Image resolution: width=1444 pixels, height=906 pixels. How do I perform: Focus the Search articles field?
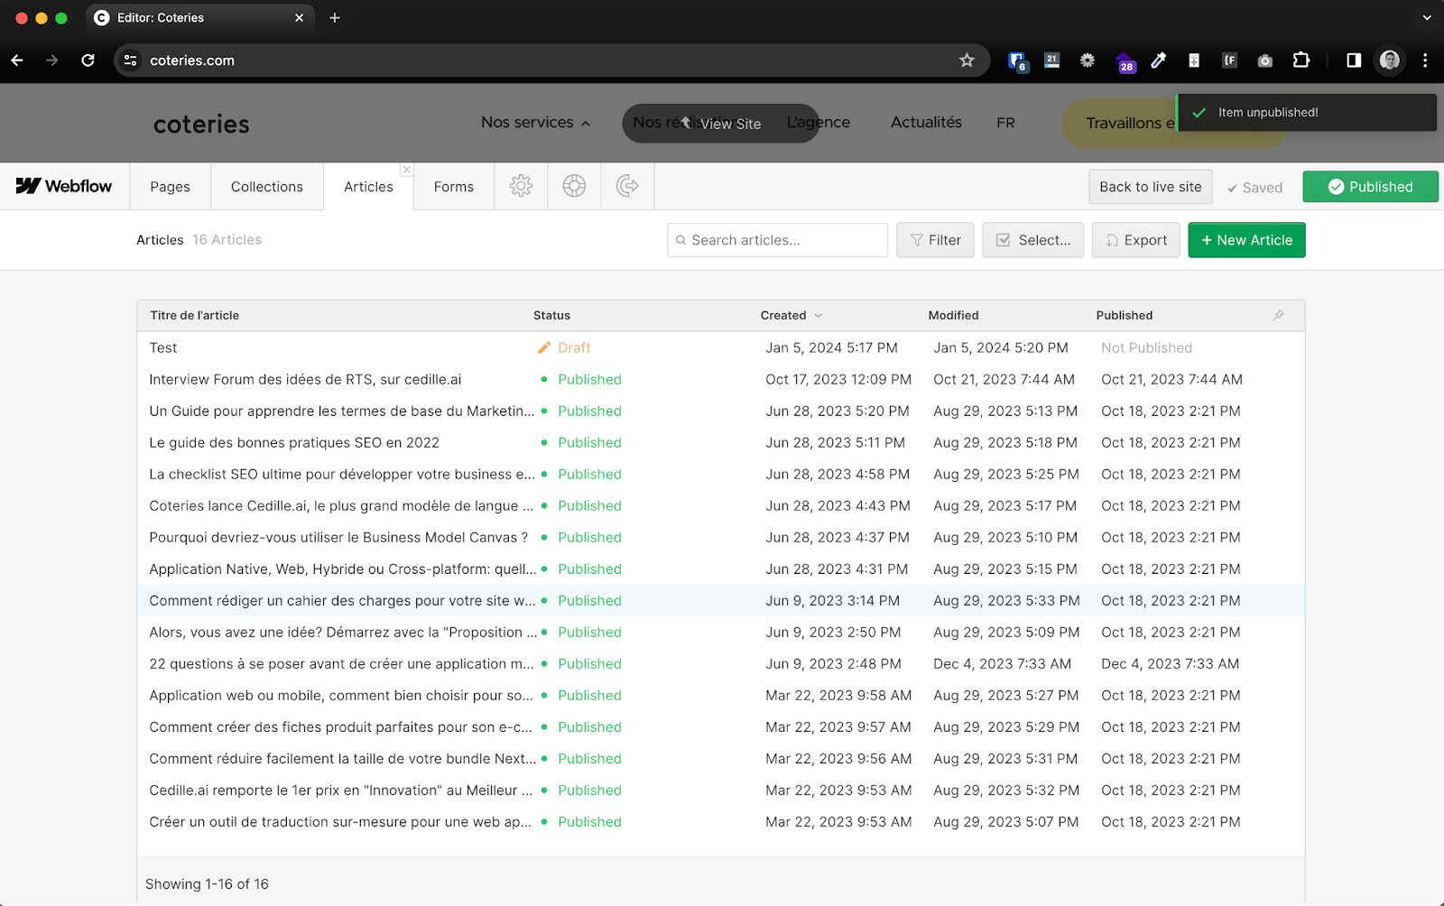point(777,240)
